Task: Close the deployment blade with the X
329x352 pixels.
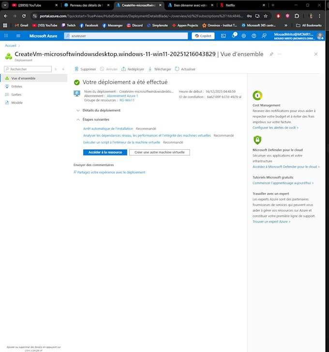Action: (316, 54)
